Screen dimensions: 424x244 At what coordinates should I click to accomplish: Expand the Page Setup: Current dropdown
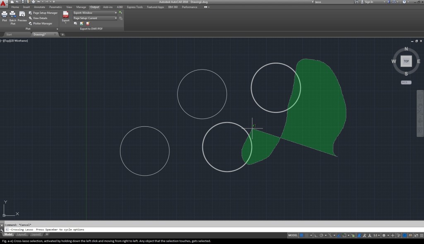click(95, 18)
